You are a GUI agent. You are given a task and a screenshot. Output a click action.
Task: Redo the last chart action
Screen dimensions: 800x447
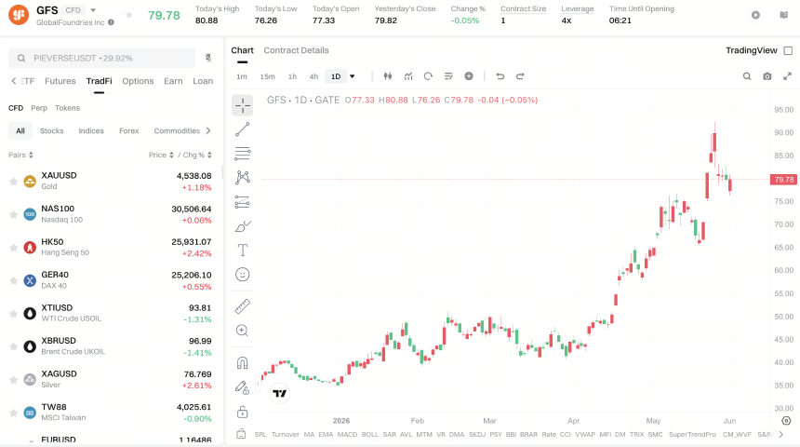click(520, 76)
